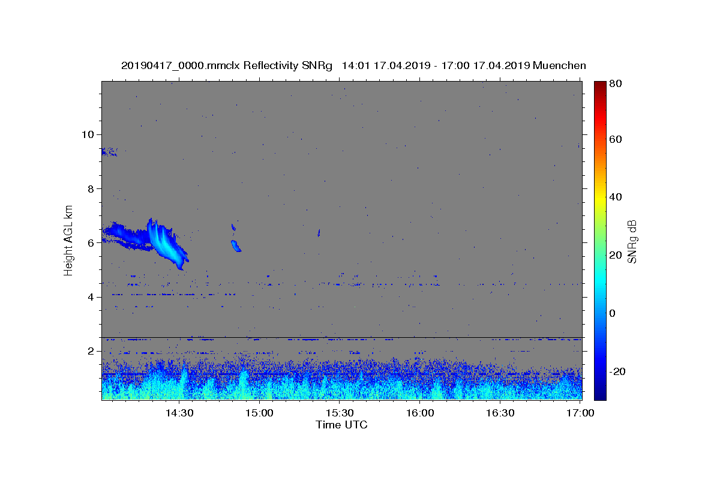Click the 14:30 time tick label
Viewport: 720px width, 480px height.
click(x=179, y=413)
